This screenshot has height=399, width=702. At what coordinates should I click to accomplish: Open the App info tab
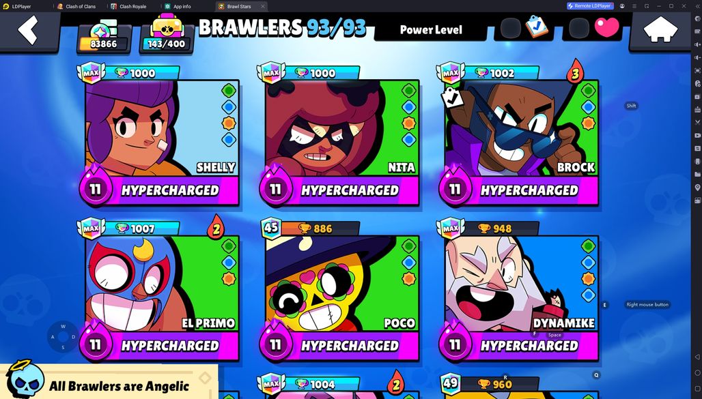click(x=182, y=6)
